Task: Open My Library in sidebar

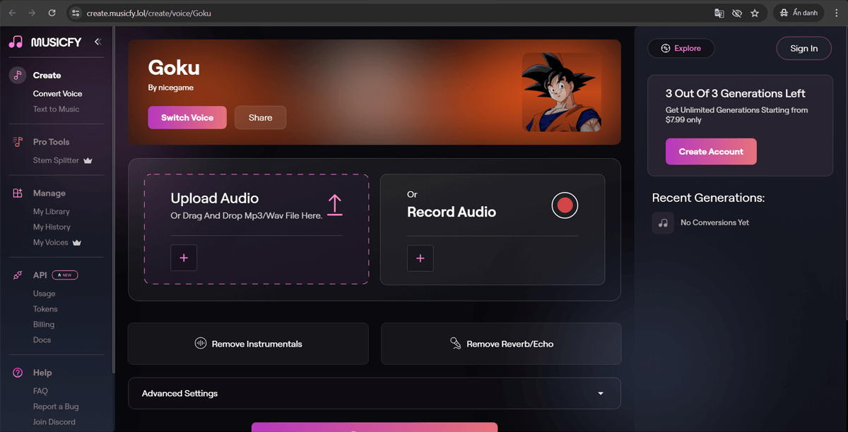Action: point(51,212)
